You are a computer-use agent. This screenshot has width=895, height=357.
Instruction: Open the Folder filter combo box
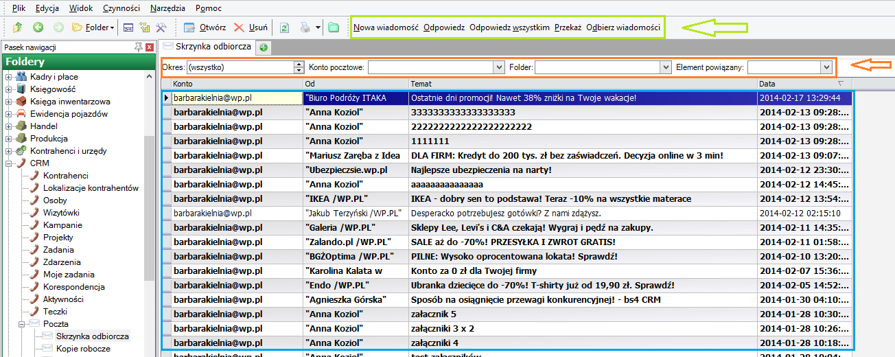(x=665, y=67)
